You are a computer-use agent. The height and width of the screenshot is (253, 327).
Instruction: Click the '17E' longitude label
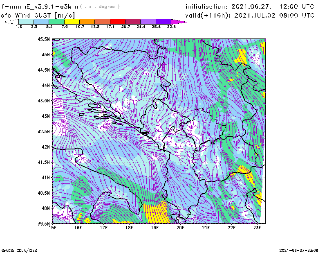(x=104, y=228)
